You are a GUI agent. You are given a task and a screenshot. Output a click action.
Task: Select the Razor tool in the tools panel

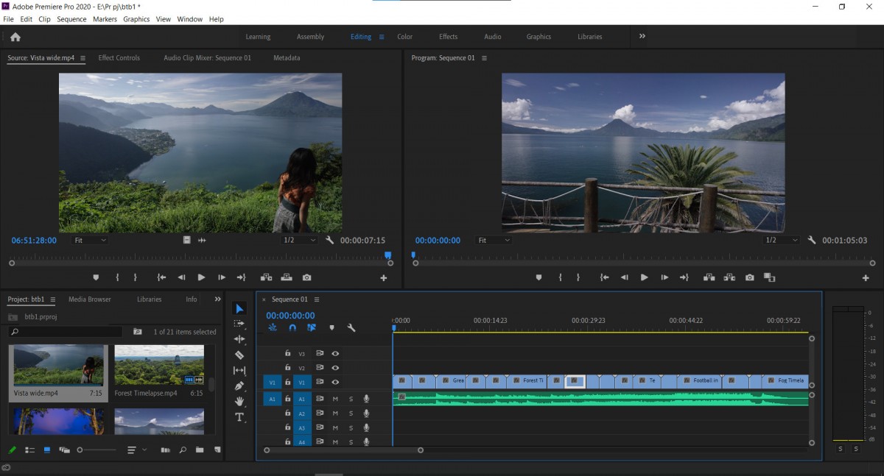[x=239, y=355]
